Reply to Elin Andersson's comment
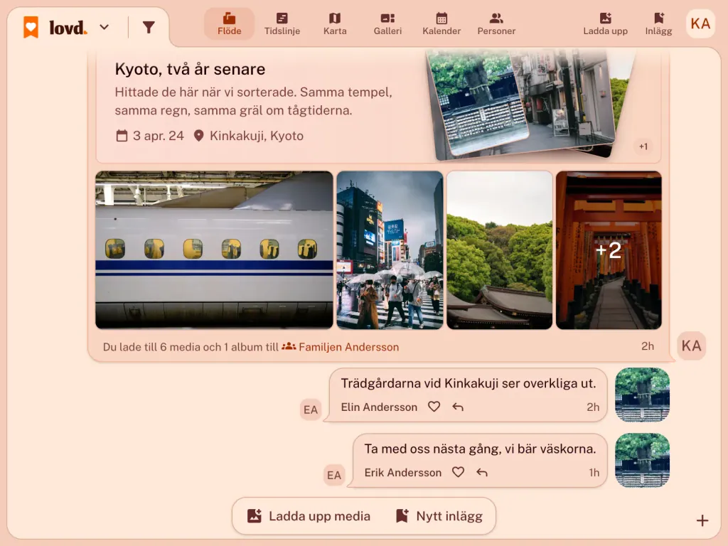This screenshot has width=728, height=546. click(458, 407)
